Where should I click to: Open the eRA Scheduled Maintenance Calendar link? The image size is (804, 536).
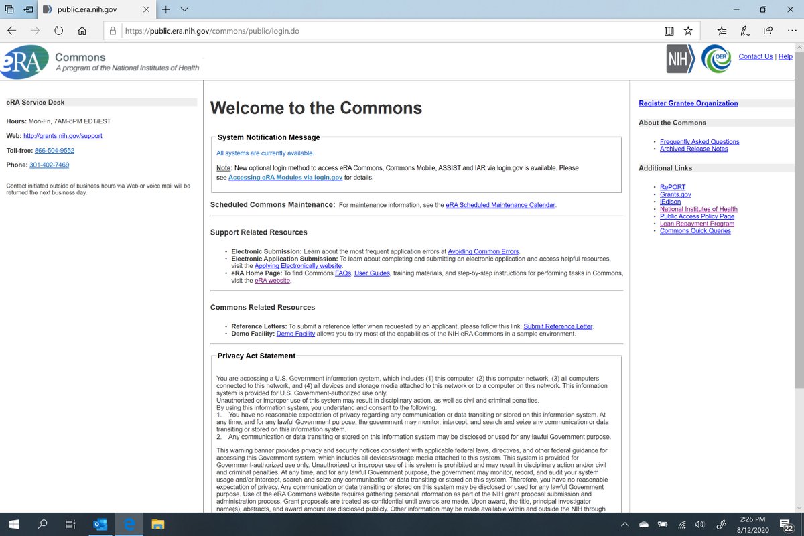tap(500, 205)
